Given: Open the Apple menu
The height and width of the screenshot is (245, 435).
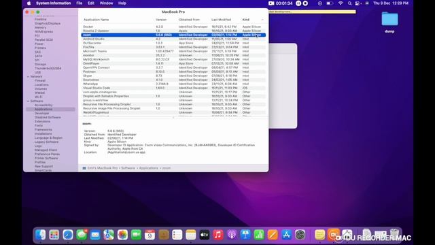Looking at the screenshot, I should pyautogui.click(x=29, y=3).
